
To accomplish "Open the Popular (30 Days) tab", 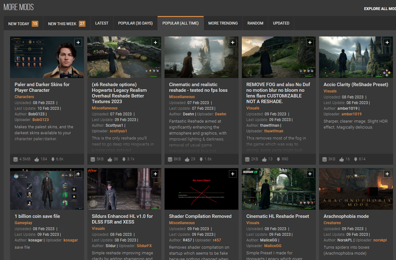I will 135,23.
